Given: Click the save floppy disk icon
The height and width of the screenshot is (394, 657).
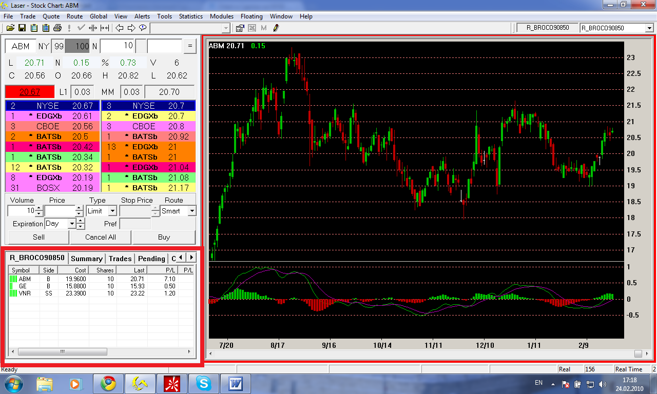Looking at the screenshot, I should (x=22, y=28).
